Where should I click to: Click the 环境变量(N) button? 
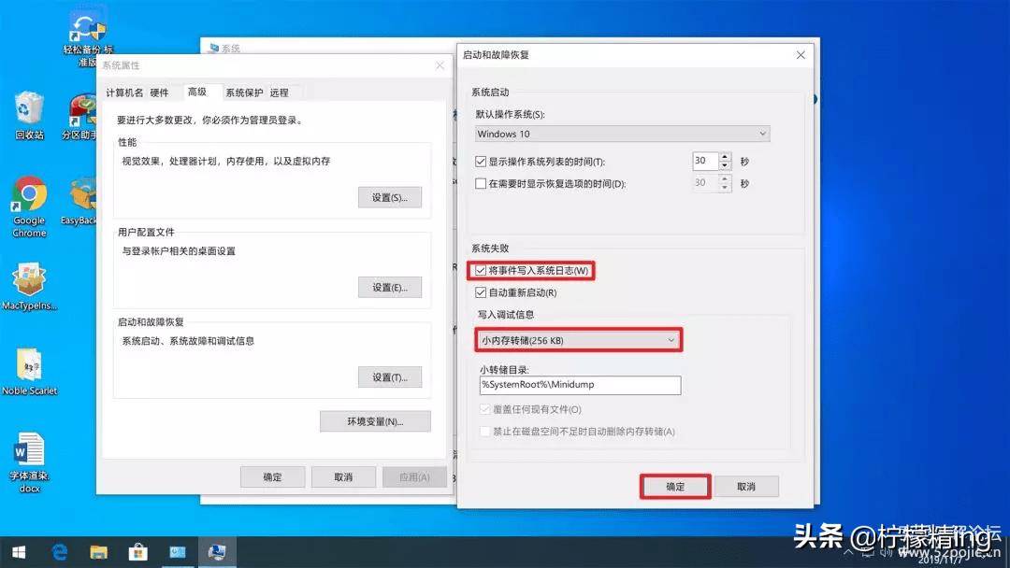(374, 420)
